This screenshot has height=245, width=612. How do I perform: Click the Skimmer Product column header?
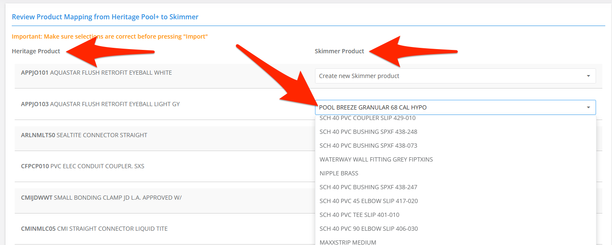(339, 51)
